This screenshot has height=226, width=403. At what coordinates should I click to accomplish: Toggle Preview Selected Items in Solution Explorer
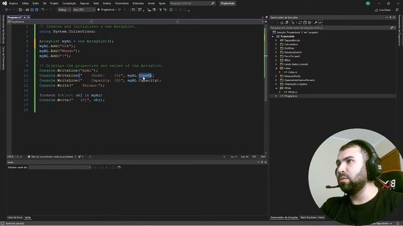(x=321, y=23)
